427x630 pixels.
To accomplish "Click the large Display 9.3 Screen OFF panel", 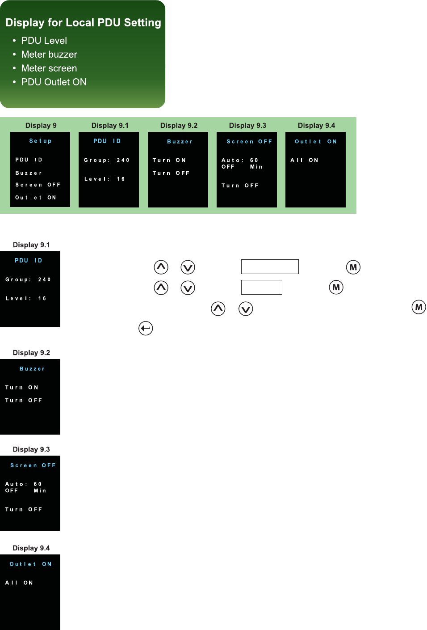I will [x=30, y=493].
